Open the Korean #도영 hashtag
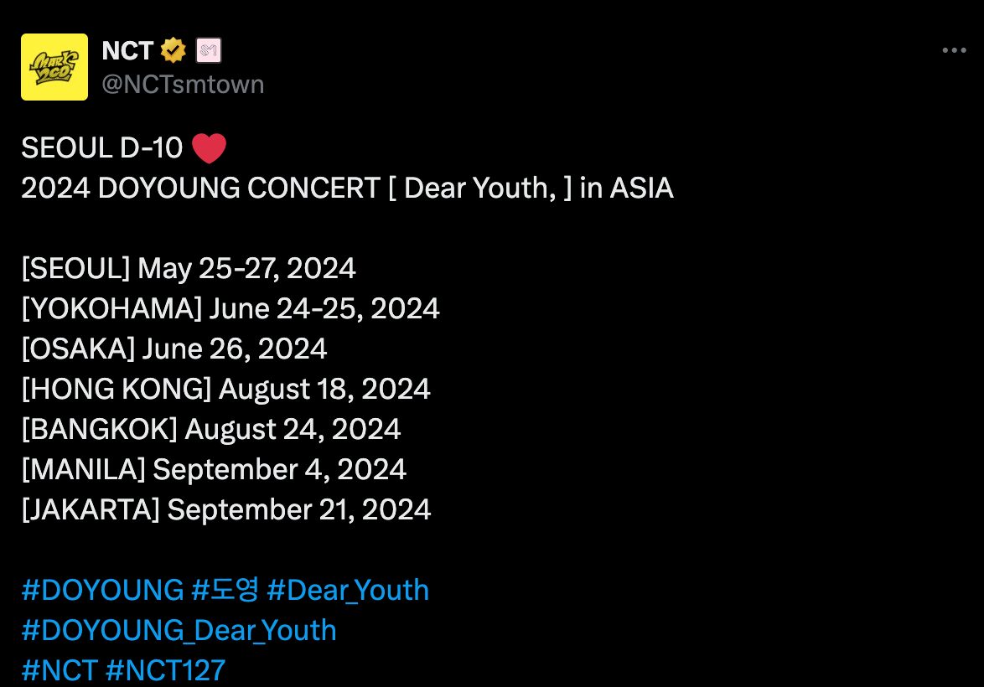The width and height of the screenshot is (984, 687). [225, 591]
